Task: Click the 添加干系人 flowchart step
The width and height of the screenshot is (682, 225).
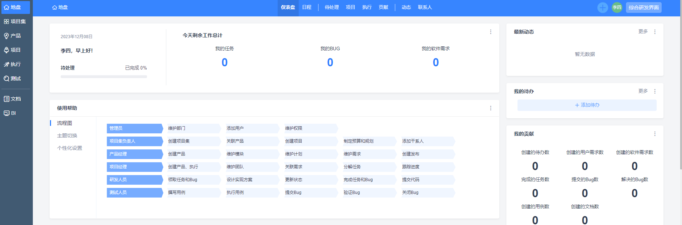Action: 428,141
